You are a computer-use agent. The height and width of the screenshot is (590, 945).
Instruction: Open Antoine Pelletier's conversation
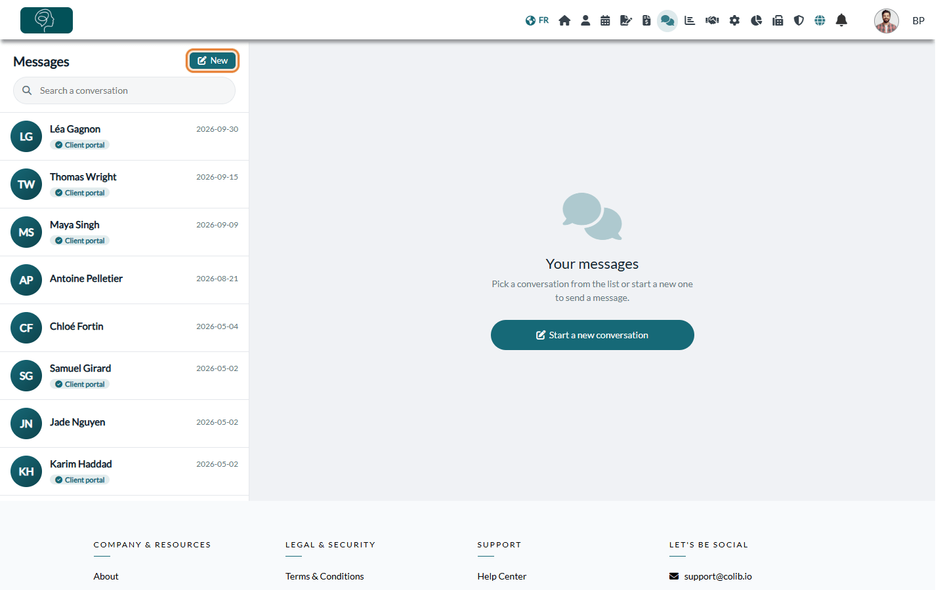pyautogui.click(x=124, y=280)
